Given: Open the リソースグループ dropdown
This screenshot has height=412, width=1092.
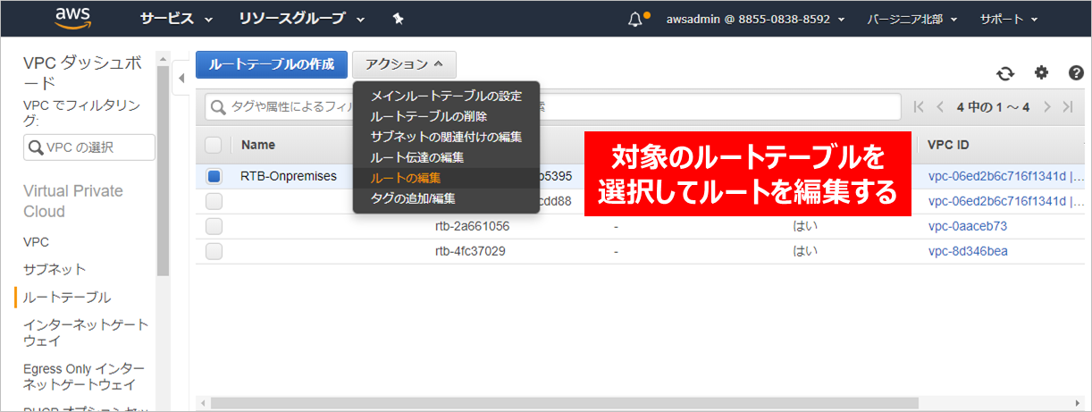Looking at the screenshot, I should pos(301,19).
